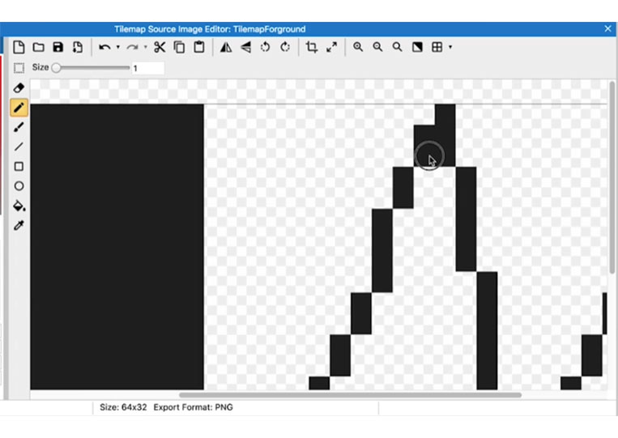This screenshot has height=438, width=618.
Task: Rotate image counterclockwise
Action: click(265, 47)
